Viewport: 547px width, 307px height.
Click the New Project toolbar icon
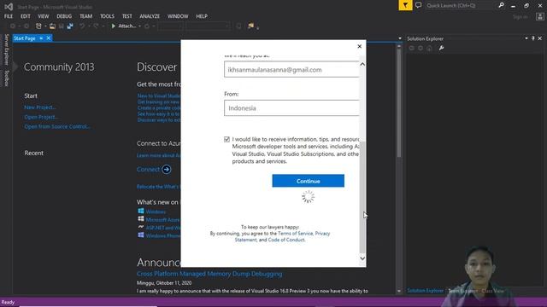click(x=38, y=26)
